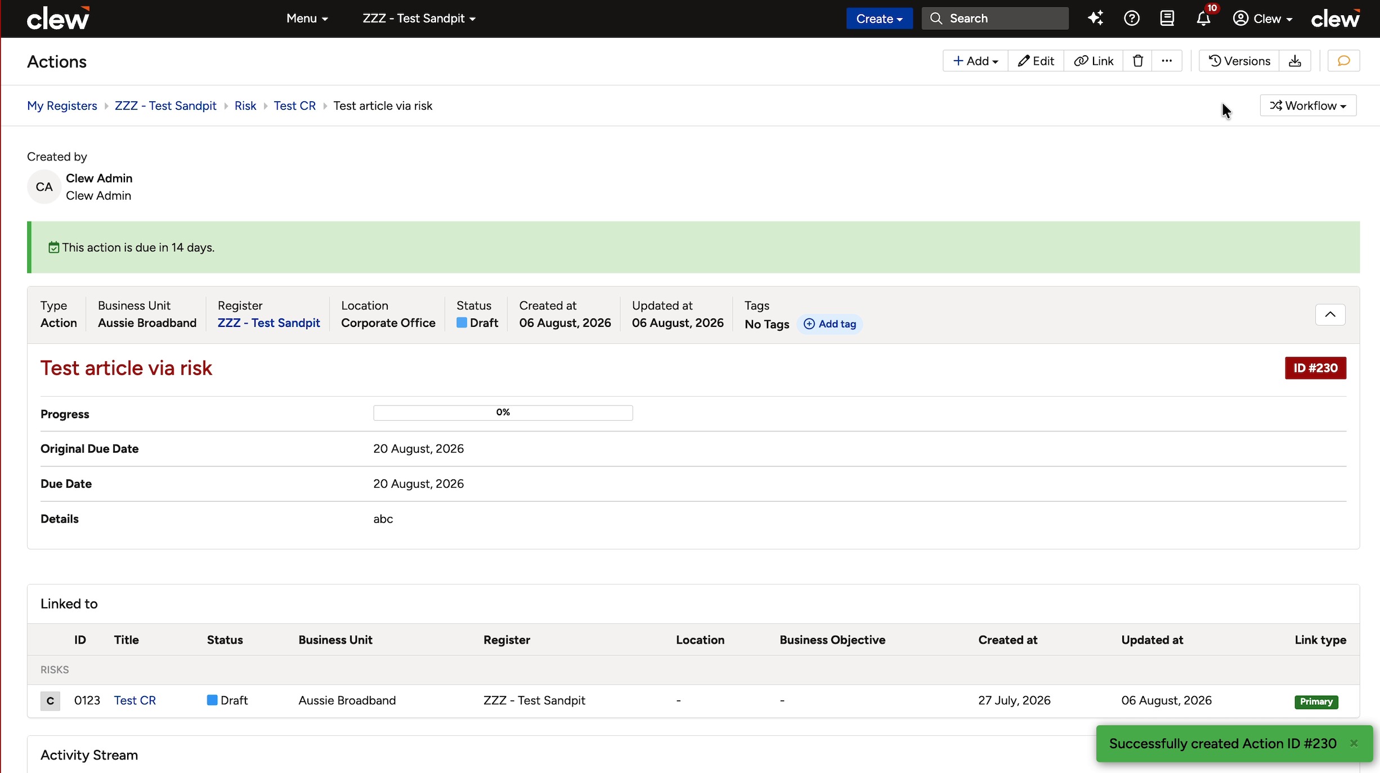The image size is (1380, 773).
Task: Click the Details value 'abc'
Action: tap(383, 519)
